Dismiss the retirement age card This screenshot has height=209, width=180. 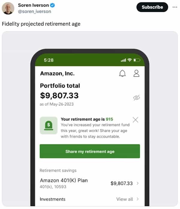pyautogui.click(x=135, y=120)
